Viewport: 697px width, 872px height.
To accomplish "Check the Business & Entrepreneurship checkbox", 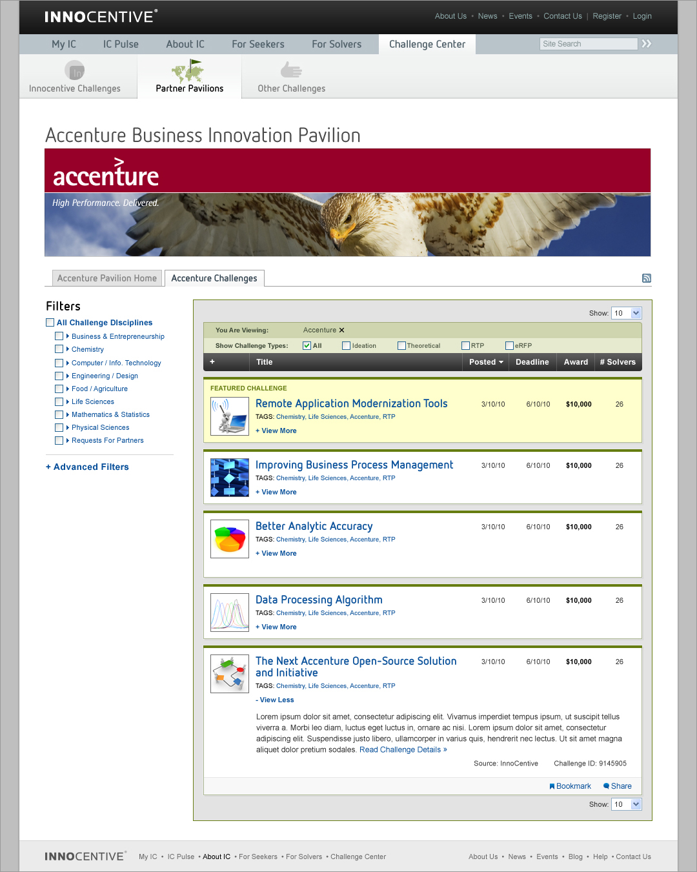I will [x=59, y=336].
